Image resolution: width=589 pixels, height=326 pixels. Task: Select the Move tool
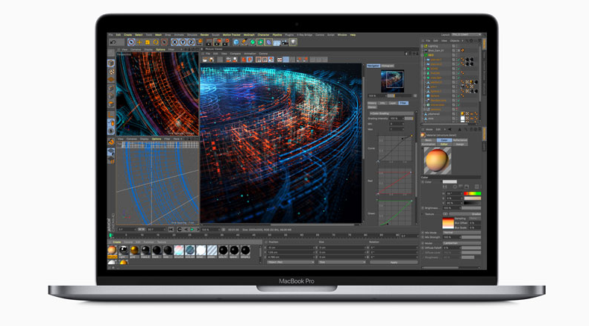(x=139, y=43)
